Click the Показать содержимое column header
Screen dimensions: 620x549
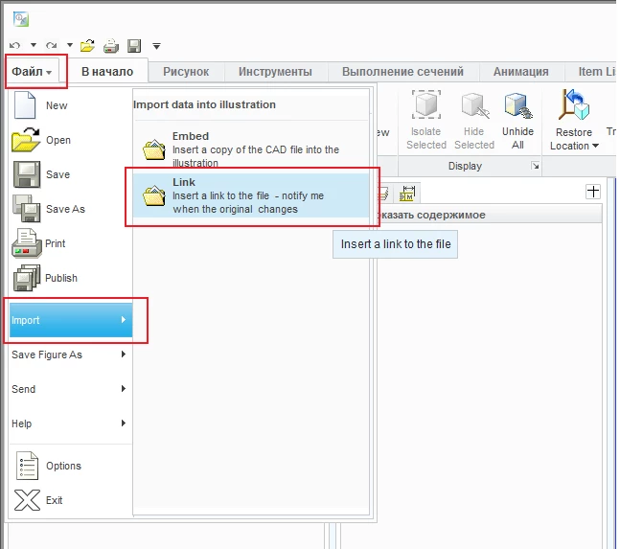(x=489, y=215)
